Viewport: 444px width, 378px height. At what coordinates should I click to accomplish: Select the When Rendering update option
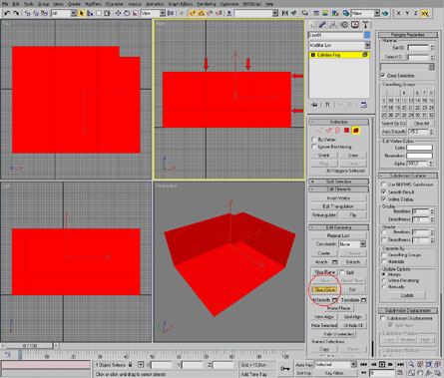tap(384, 280)
